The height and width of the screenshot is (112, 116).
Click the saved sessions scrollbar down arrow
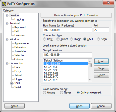(x=90, y=79)
